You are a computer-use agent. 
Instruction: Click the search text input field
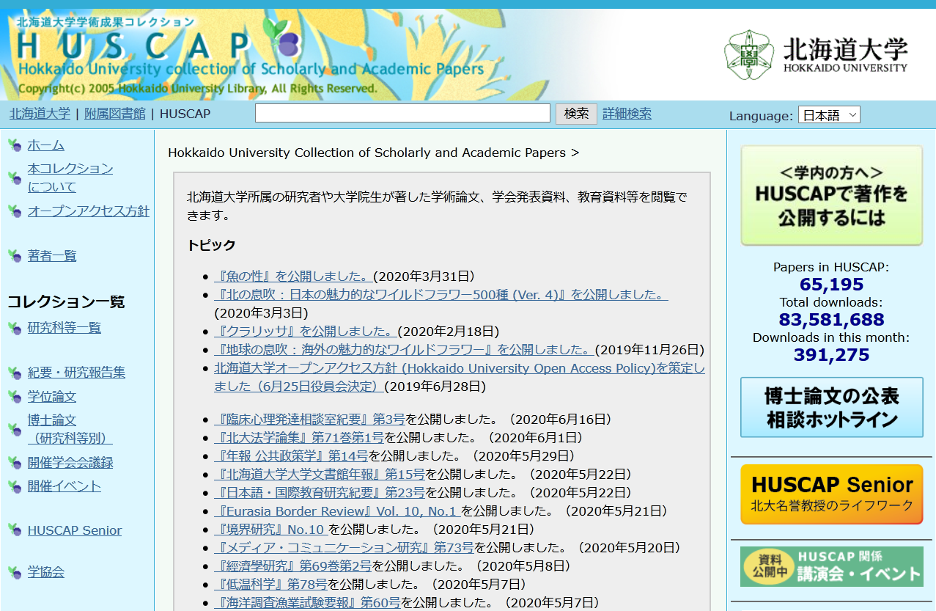(x=402, y=113)
